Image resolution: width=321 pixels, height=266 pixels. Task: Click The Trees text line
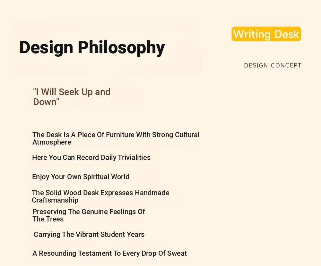(x=48, y=219)
